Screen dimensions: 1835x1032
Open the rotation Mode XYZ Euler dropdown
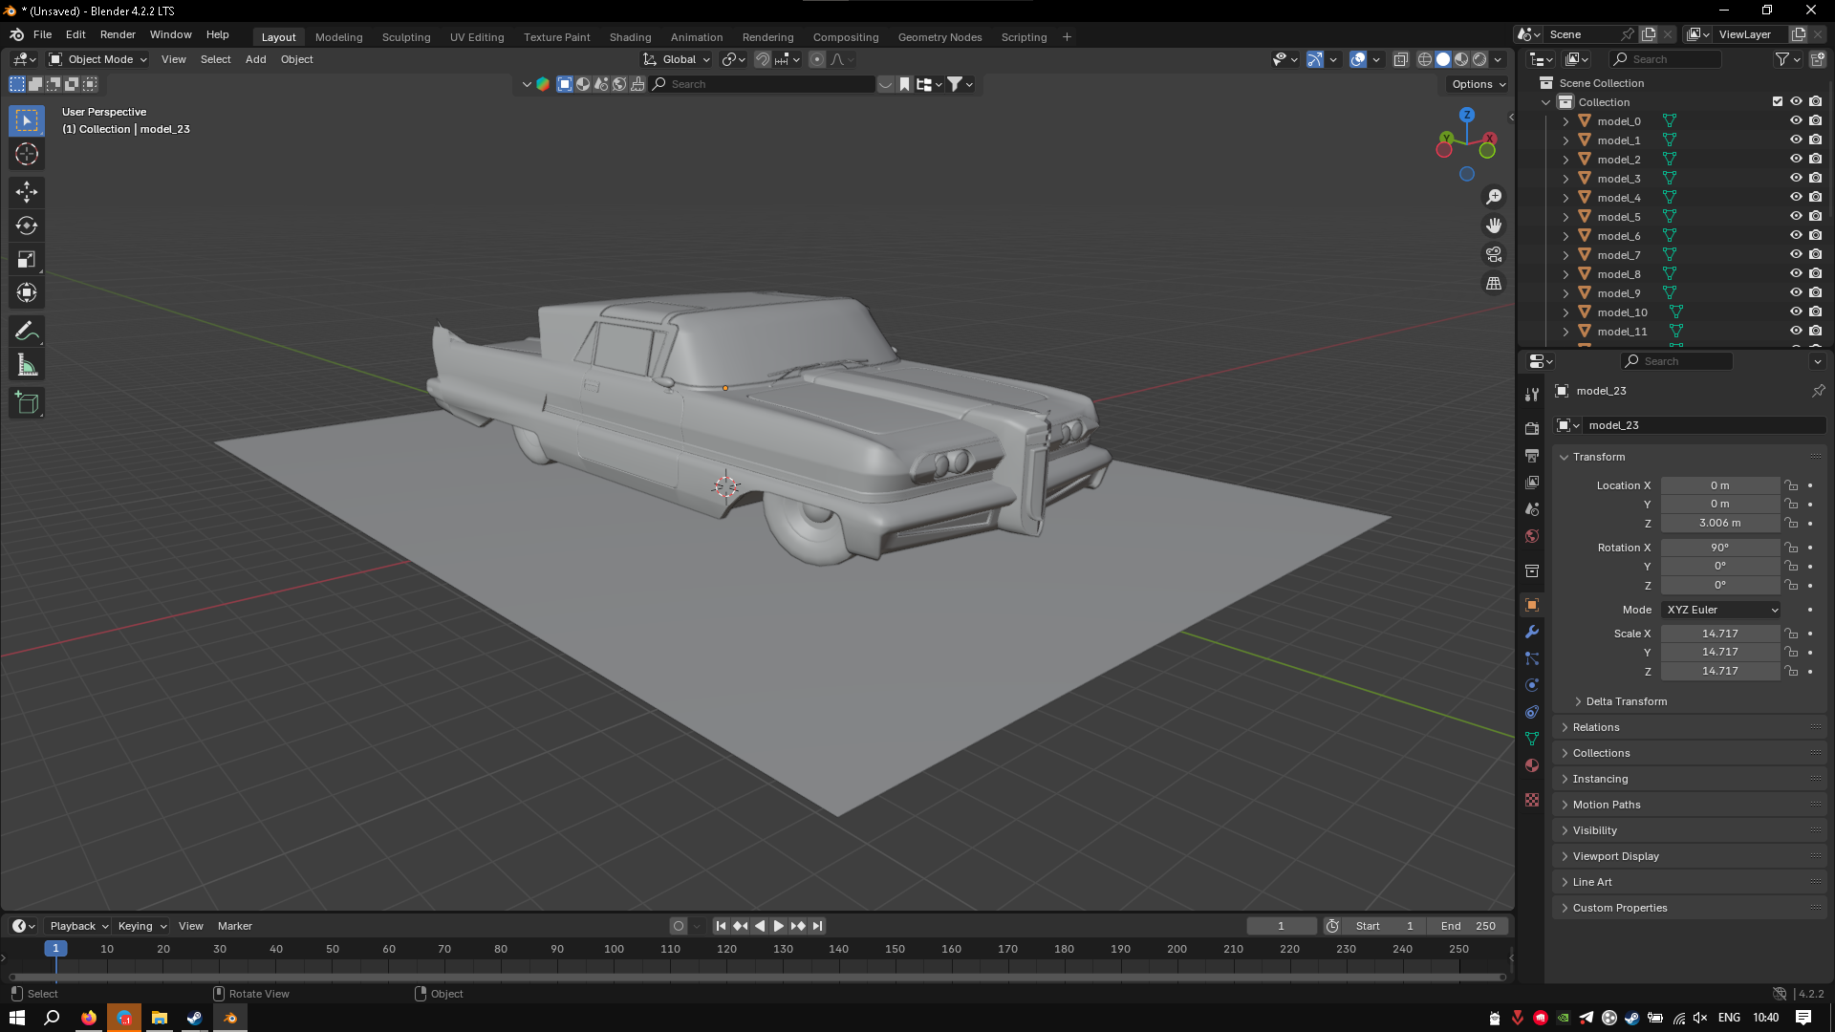pyautogui.click(x=1720, y=610)
